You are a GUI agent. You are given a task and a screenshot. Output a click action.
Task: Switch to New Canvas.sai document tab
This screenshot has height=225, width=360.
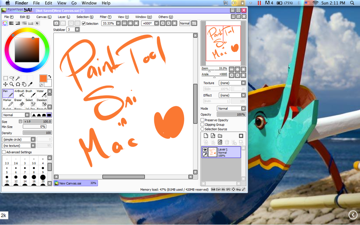pyautogui.click(x=76, y=183)
